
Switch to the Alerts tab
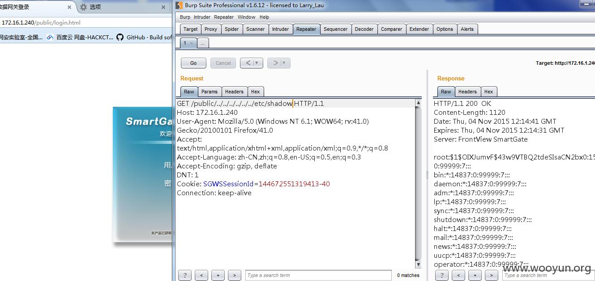(467, 29)
